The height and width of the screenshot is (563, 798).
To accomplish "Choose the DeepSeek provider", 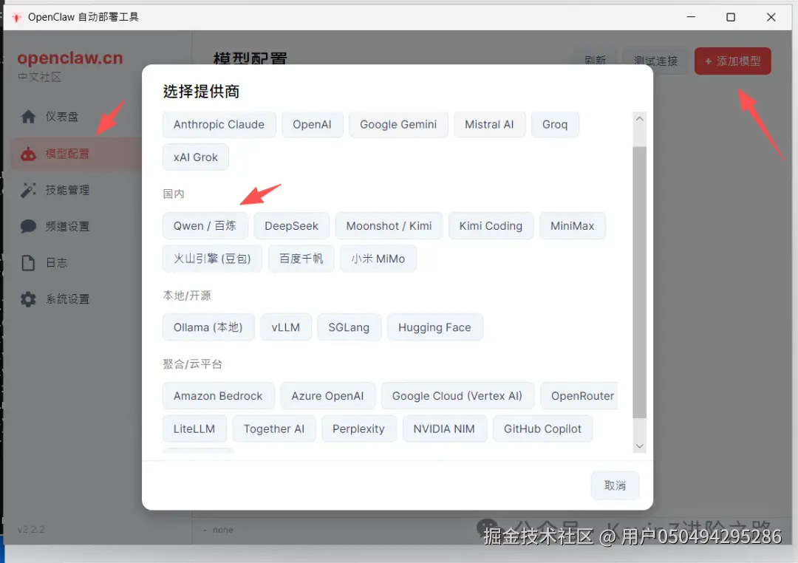I will pos(291,225).
